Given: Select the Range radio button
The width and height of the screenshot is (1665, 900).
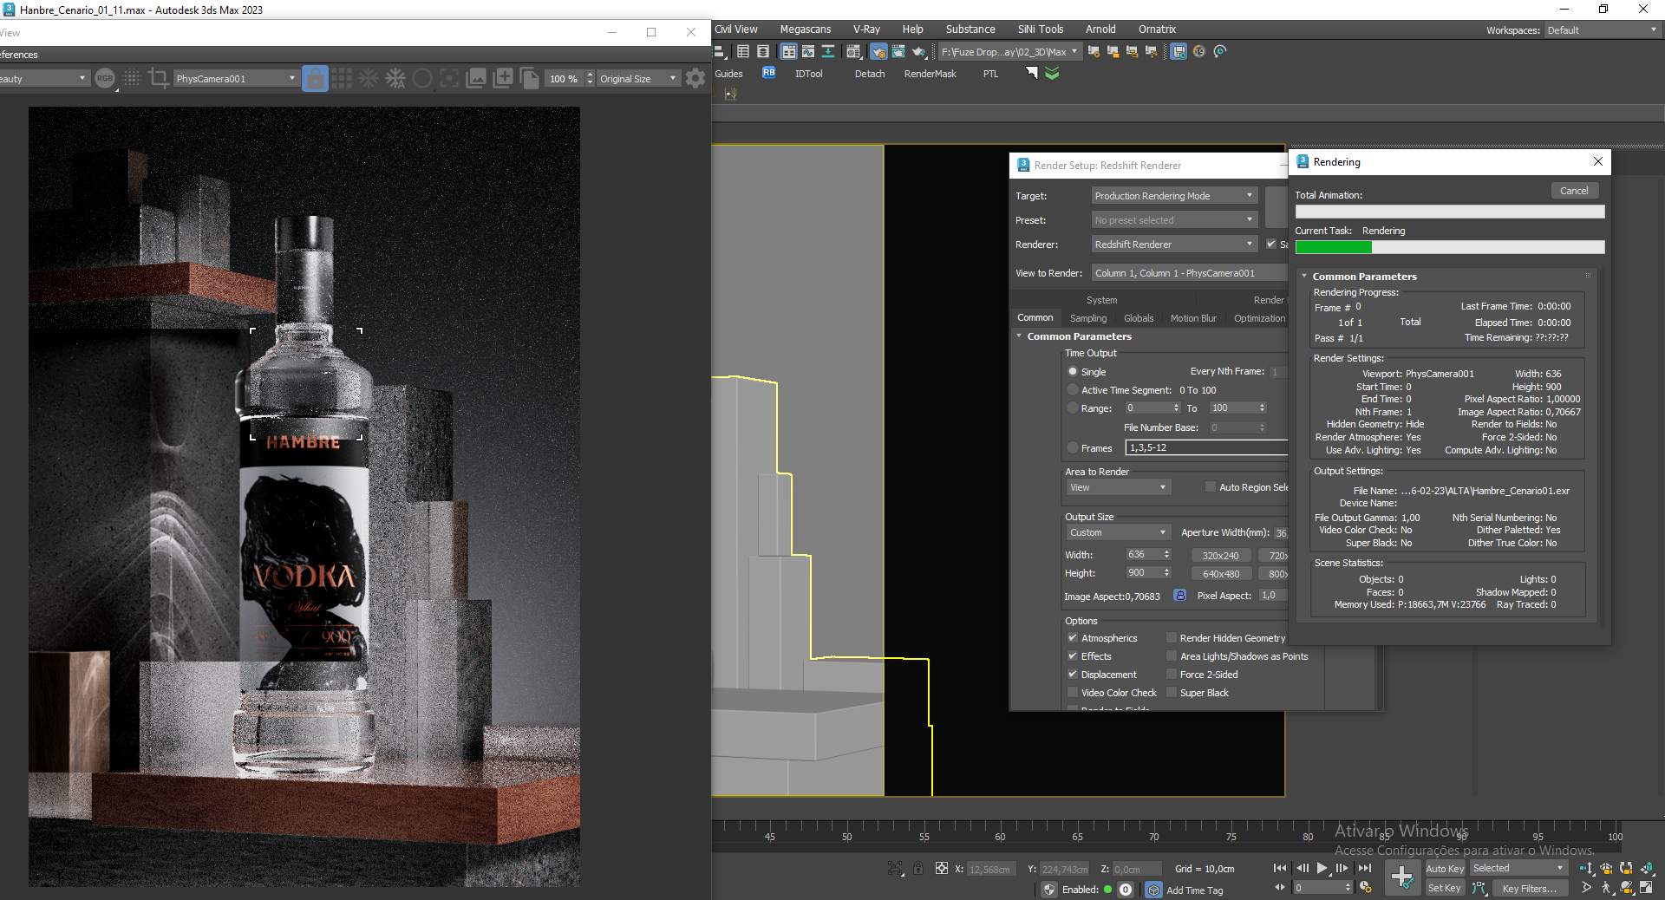Looking at the screenshot, I should (1073, 408).
